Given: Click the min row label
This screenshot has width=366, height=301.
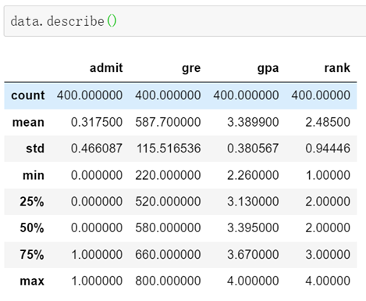Looking at the screenshot, I should [34, 175].
